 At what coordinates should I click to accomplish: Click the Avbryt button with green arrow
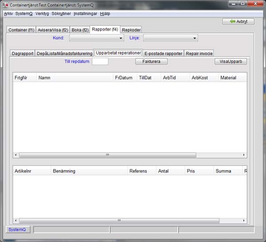tap(239, 21)
